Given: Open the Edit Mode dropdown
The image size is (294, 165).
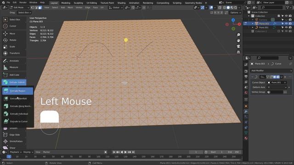Looking at the screenshot, I should (x=19, y=8).
